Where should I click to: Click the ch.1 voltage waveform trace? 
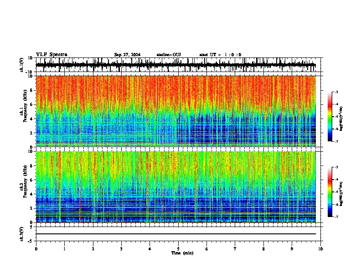(175, 65)
